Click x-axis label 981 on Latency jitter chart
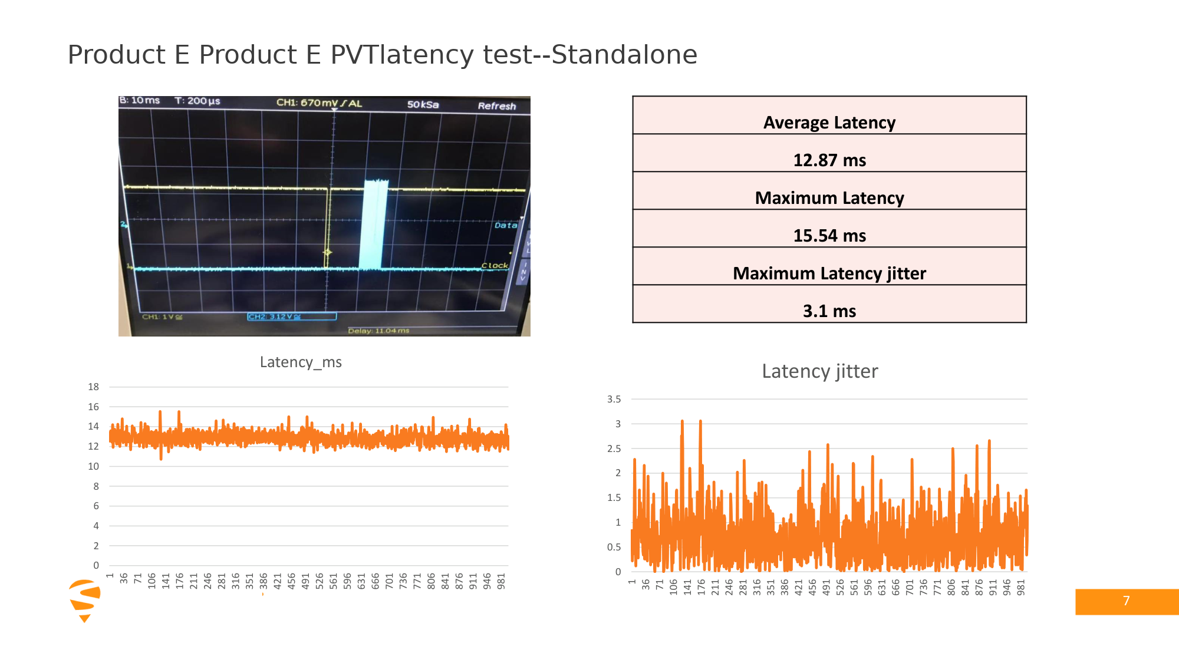 pos(1021,588)
